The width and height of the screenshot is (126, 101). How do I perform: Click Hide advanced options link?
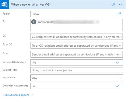[x=16, y=95]
